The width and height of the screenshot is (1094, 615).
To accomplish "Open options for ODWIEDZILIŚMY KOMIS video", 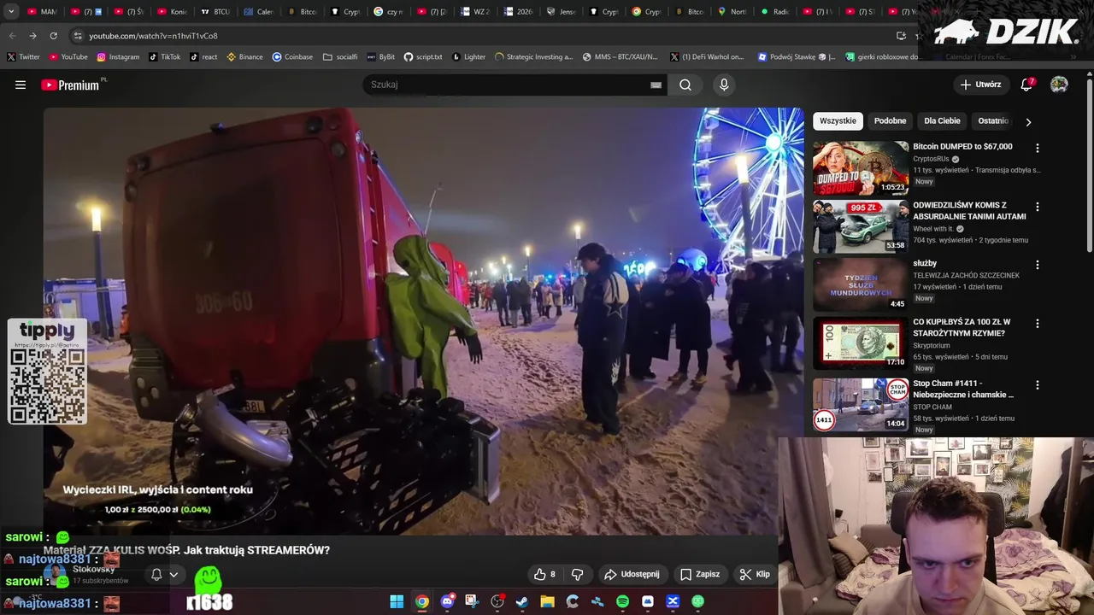I will pos(1038,207).
